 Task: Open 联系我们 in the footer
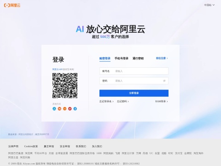(81, 146)
